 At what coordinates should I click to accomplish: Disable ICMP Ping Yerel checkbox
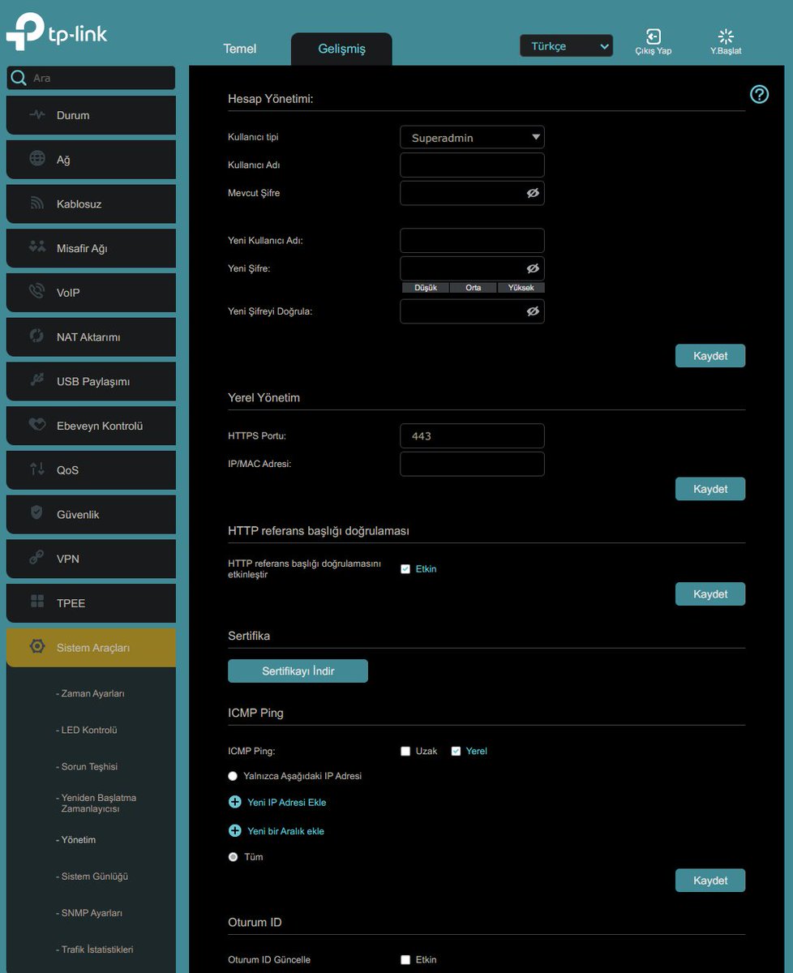(x=456, y=751)
